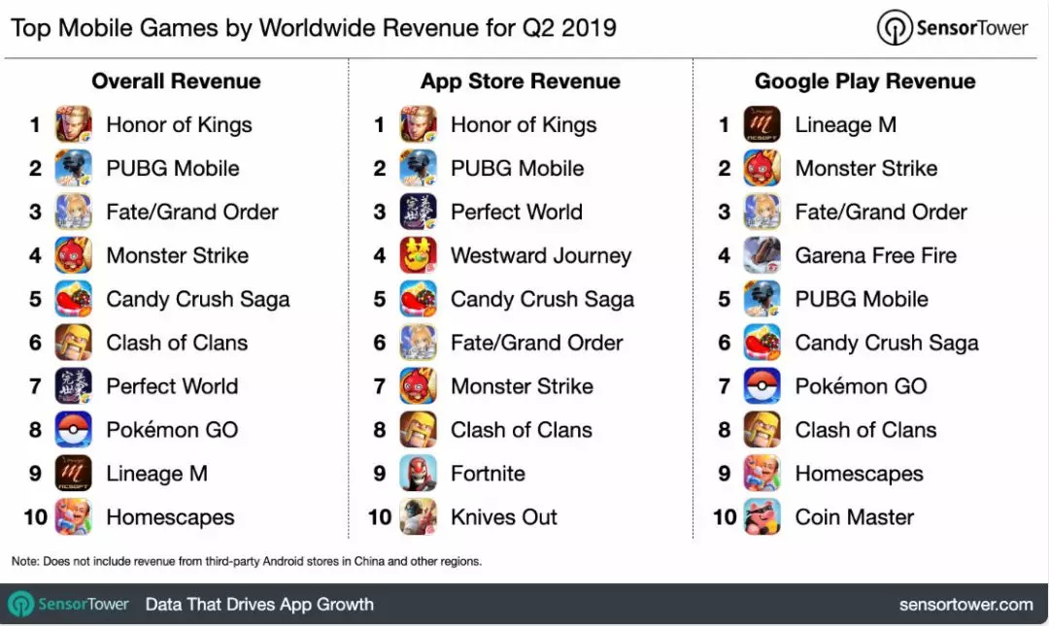Select the Overall Revenue column heading

tap(176, 82)
